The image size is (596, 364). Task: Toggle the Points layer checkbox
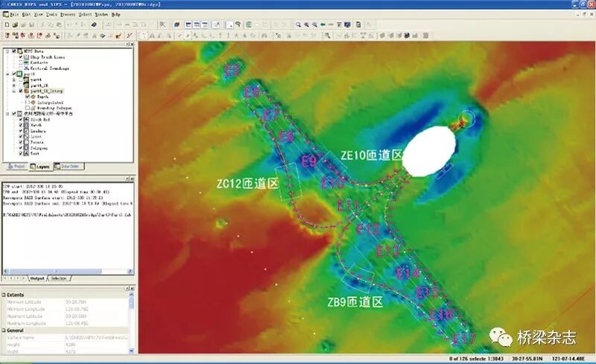pos(21,142)
